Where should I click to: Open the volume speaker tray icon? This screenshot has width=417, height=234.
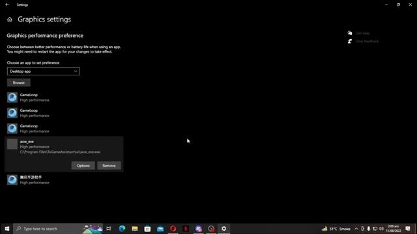coord(381,229)
